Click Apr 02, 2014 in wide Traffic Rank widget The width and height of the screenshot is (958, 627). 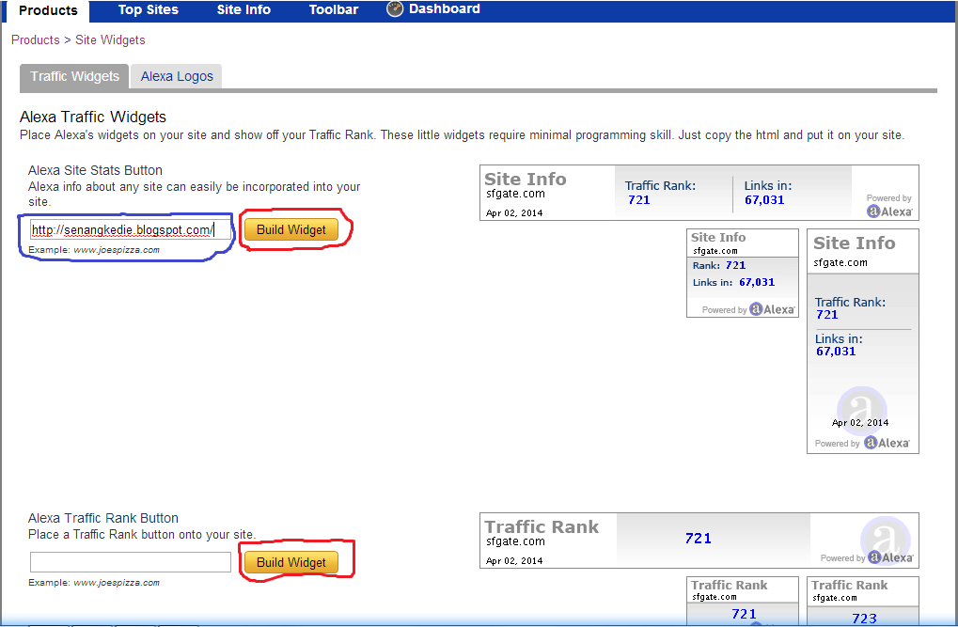pos(514,560)
